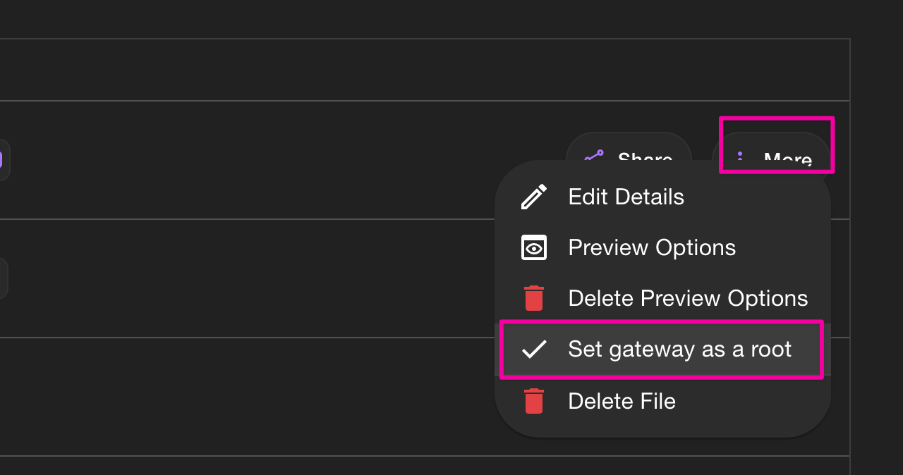The height and width of the screenshot is (475, 903).
Task: Click the 'Share' text label
Action: pyautogui.click(x=645, y=159)
